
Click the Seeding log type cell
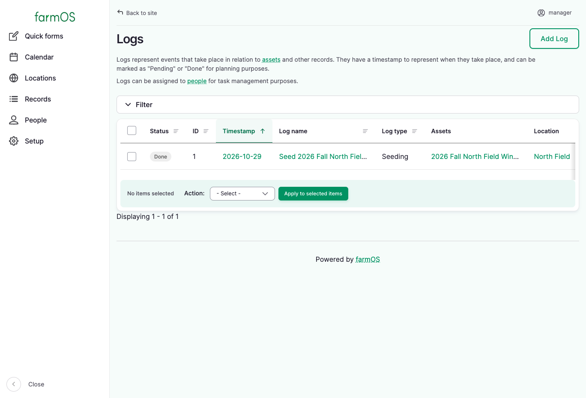(x=395, y=156)
